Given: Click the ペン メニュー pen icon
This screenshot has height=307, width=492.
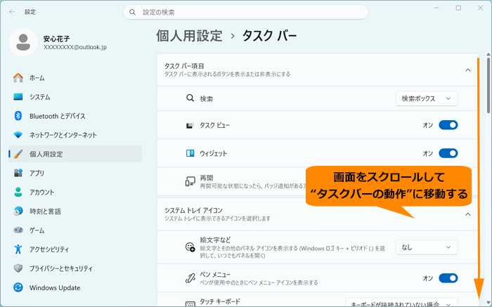Looking at the screenshot, I should [x=190, y=278].
